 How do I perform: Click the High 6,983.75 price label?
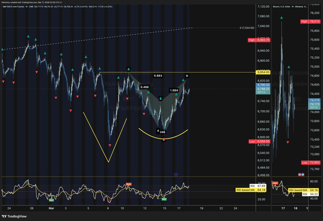259,40
